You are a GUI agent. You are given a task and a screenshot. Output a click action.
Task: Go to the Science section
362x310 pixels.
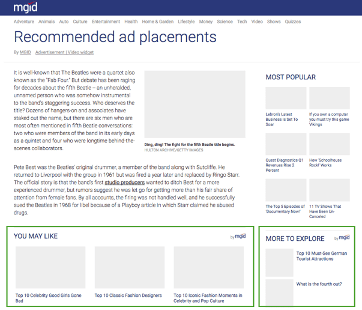225,22
